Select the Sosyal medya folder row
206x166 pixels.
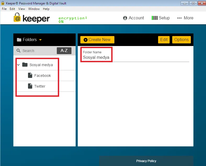[44, 65]
